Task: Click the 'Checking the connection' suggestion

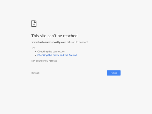Action: tap(51, 52)
